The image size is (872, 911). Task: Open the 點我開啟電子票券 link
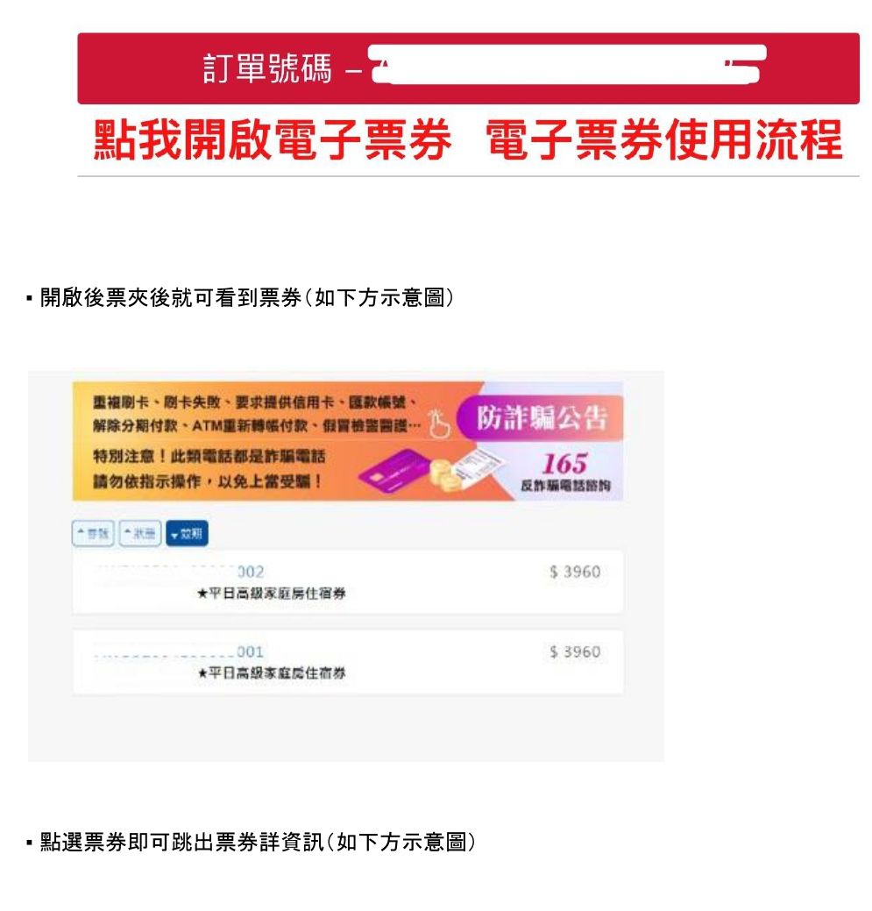(x=272, y=139)
